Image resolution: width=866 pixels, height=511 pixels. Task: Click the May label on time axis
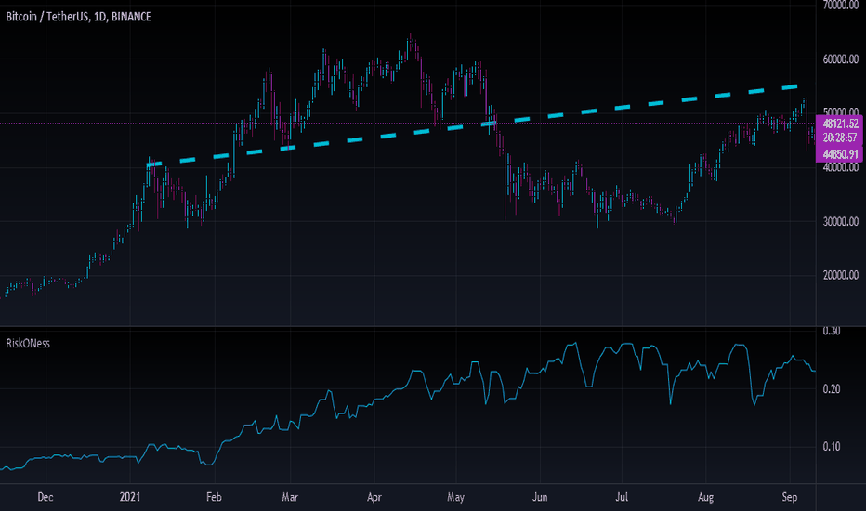pos(455,497)
